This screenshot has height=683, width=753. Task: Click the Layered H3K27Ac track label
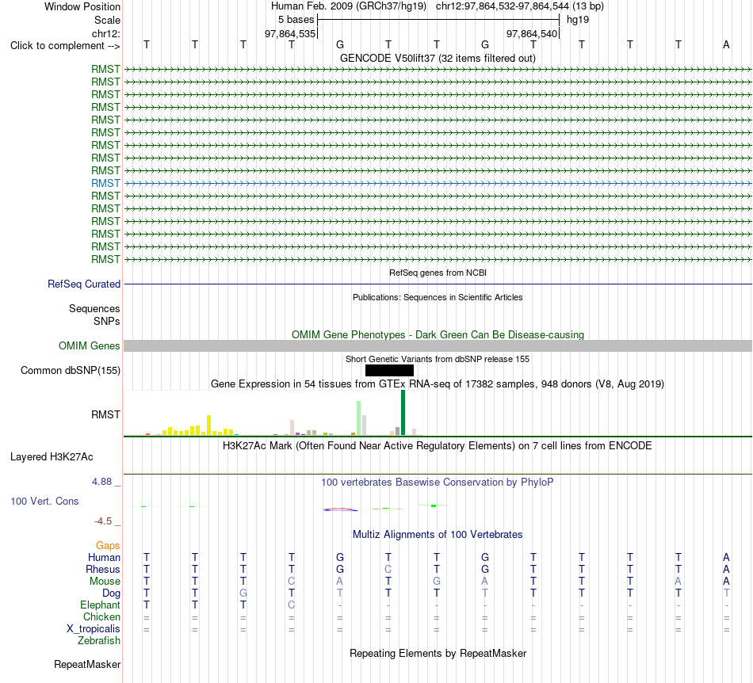(52, 457)
